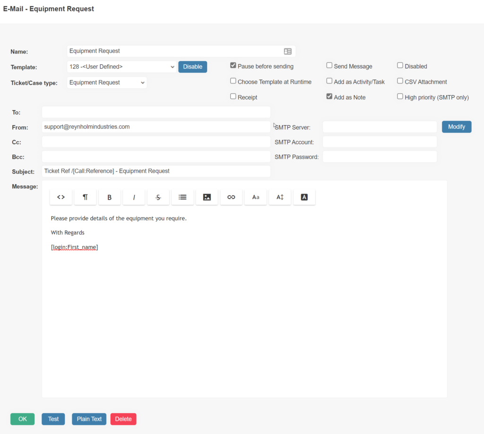The height and width of the screenshot is (434, 484).
Task: Open the paragraph format icon
Action: coord(85,197)
